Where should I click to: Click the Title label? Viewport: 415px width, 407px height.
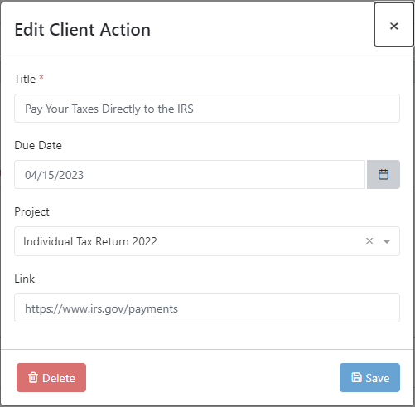[x=25, y=79]
